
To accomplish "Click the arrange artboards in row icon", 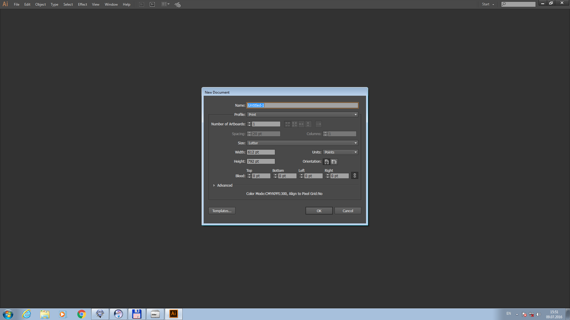I will (301, 124).
